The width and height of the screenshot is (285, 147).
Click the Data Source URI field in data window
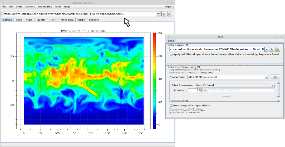tap(217, 49)
